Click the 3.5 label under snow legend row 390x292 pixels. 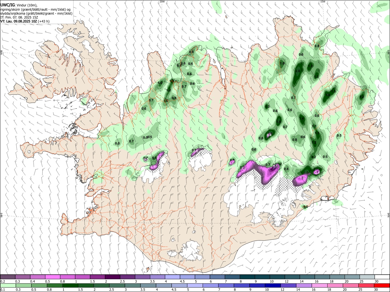[152, 281]
